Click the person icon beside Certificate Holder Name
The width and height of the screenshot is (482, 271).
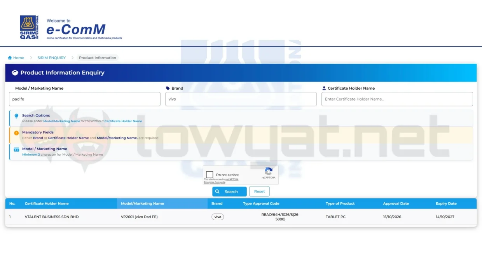324,88
